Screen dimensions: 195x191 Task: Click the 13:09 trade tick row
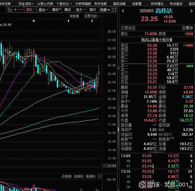pos(157,156)
